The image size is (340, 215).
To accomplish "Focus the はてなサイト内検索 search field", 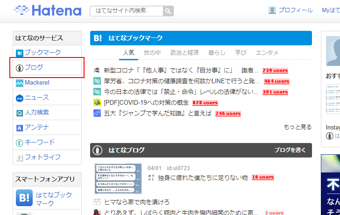I will [x=127, y=11].
